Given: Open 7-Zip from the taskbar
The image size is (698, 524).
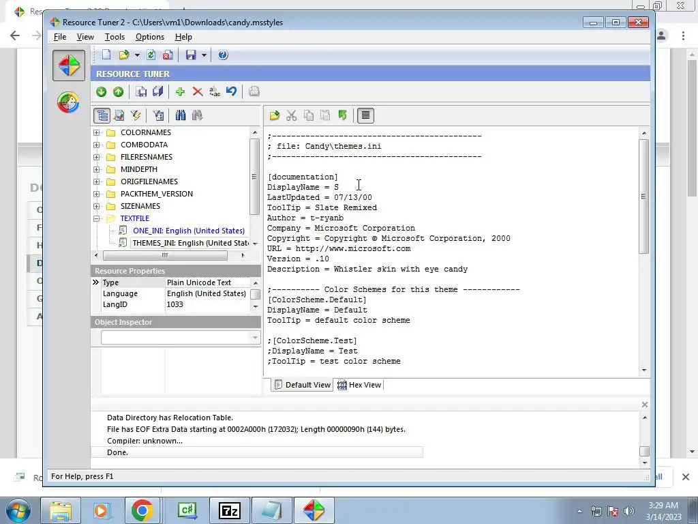Looking at the screenshot, I should [230, 510].
